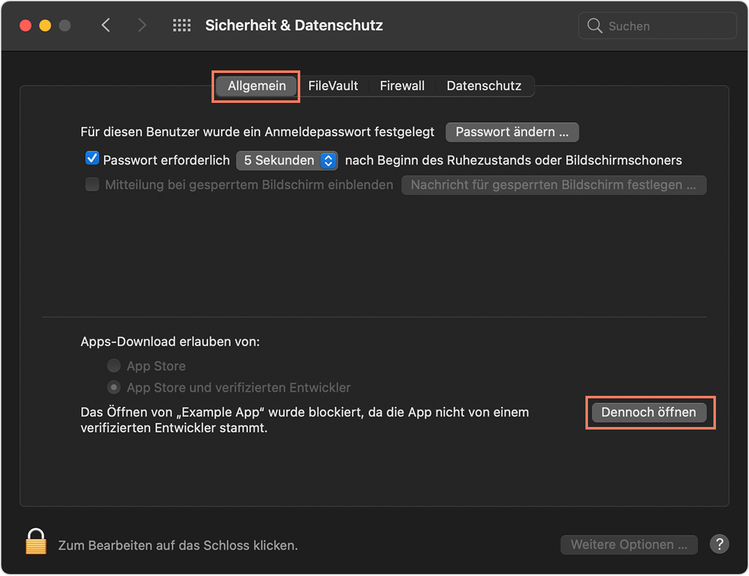This screenshot has width=749, height=576.
Task: Toggle Passwort erforderlich checkbox
Action: pos(92,159)
